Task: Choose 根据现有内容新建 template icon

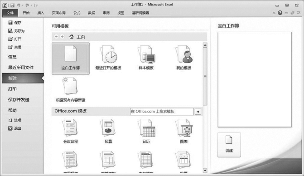Action: pyautogui.click(x=71, y=90)
